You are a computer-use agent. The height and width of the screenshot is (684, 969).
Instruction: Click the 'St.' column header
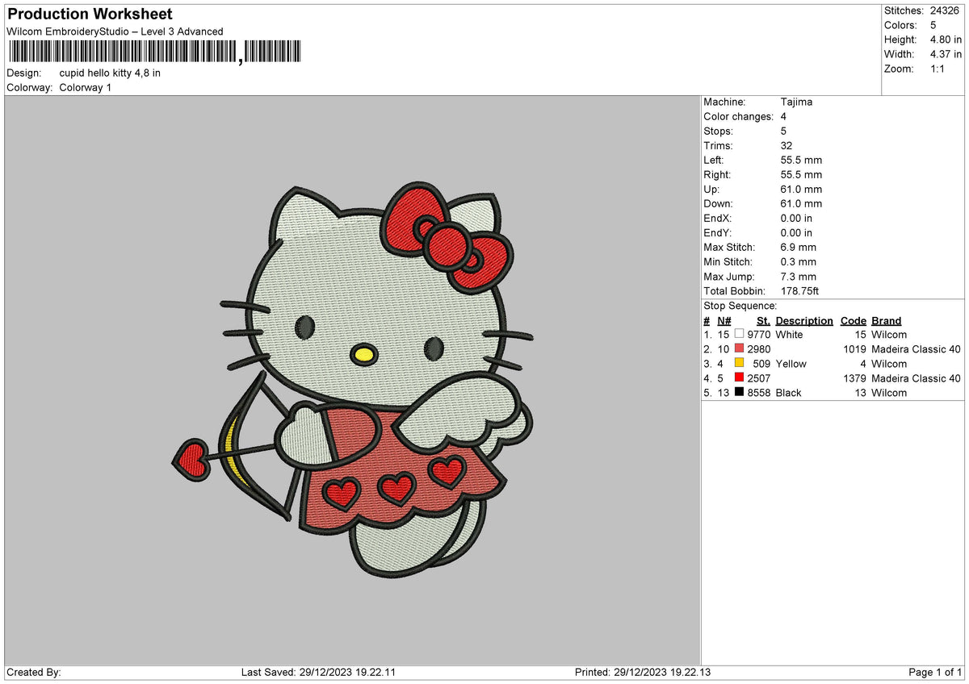[x=763, y=320]
